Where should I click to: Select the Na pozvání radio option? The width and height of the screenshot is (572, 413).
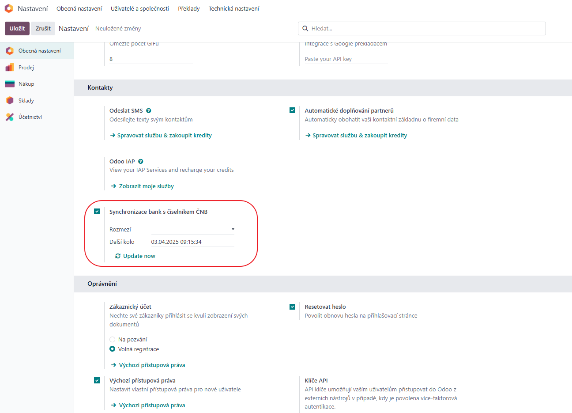113,340
